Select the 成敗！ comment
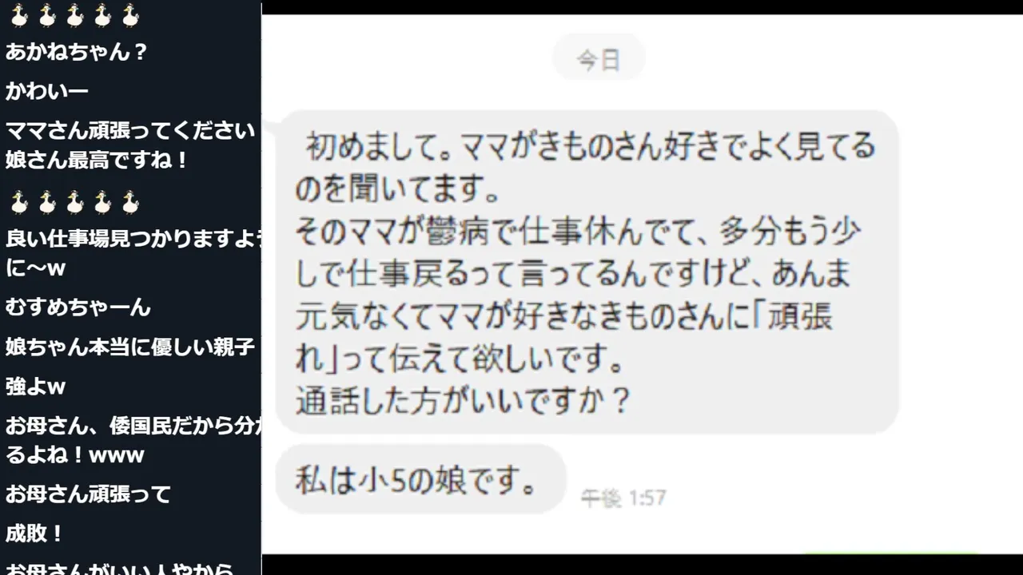This screenshot has height=575, width=1023. [x=34, y=533]
